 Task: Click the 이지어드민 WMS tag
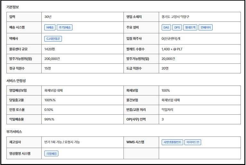tap(193, 142)
